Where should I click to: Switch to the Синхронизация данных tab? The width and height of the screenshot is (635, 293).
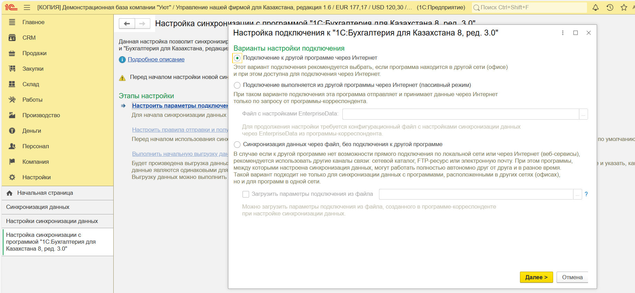[x=38, y=207]
